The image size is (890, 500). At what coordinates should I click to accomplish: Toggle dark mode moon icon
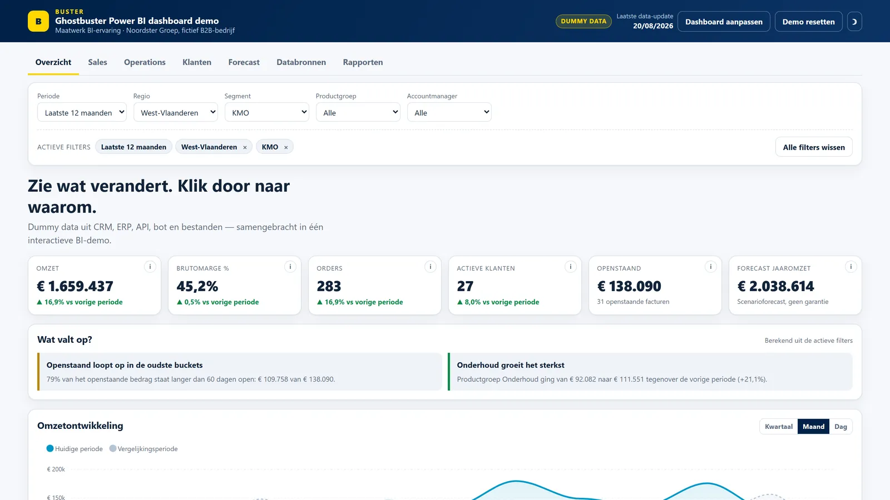click(x=854, y=22)
